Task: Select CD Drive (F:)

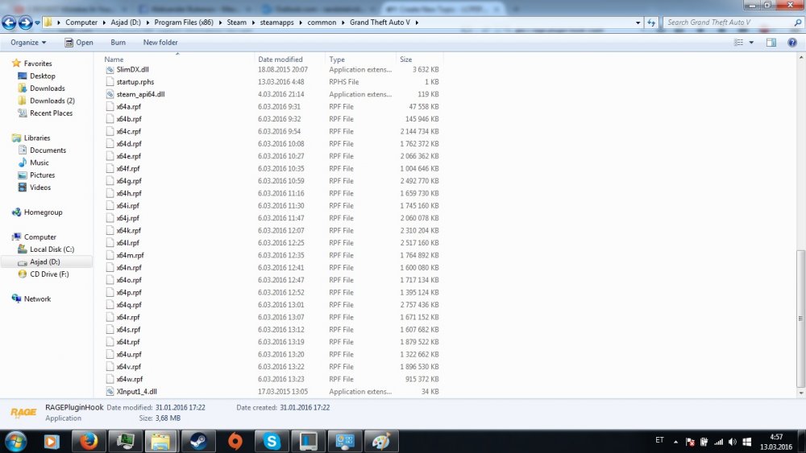Action: click(49, 274)
